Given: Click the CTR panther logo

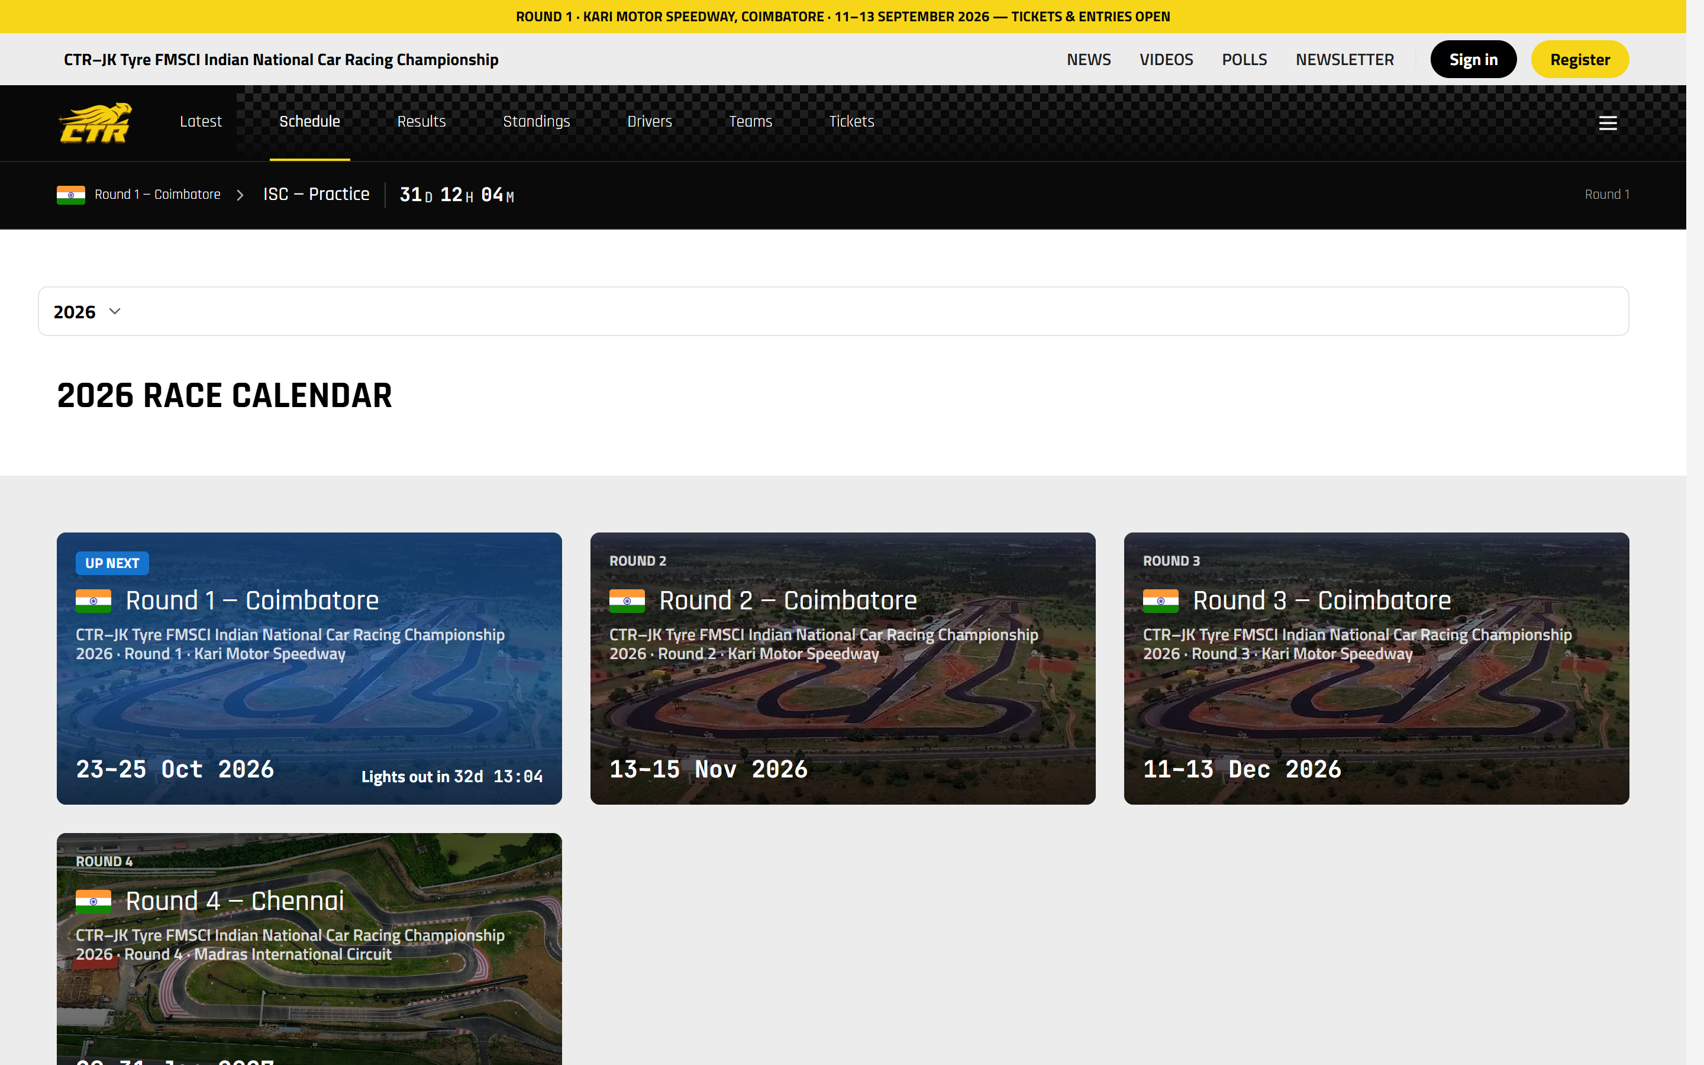Looking at the screenshot, I should [94, 122].
